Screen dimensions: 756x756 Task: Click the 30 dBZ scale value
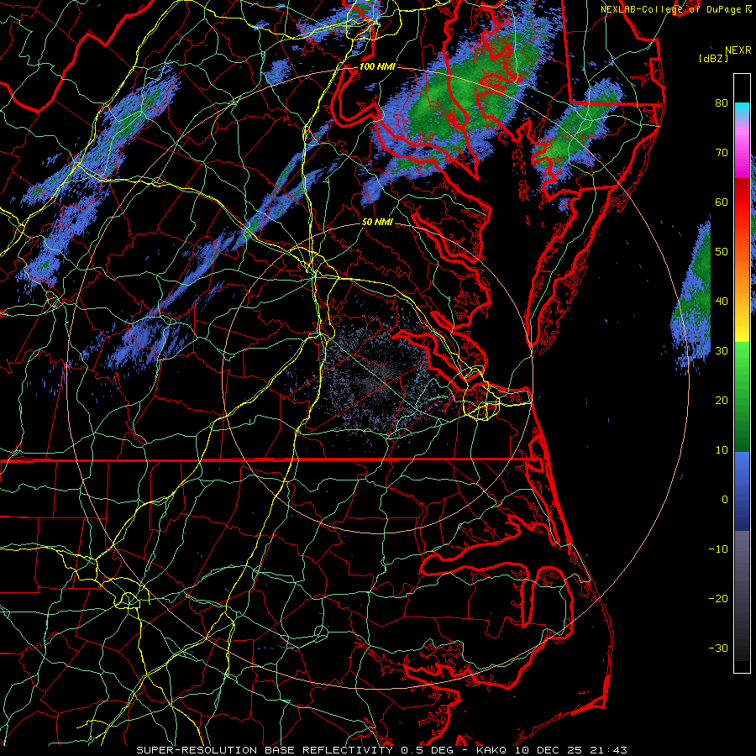(x=722, y=351)
